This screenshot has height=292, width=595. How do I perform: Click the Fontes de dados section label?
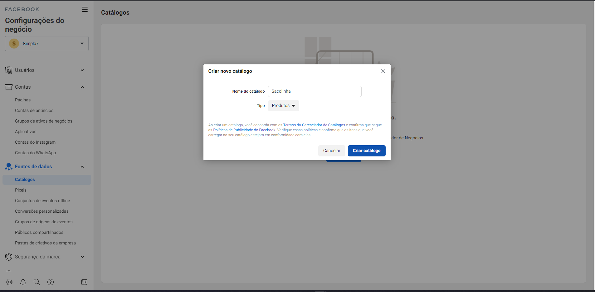pos(33,167)
